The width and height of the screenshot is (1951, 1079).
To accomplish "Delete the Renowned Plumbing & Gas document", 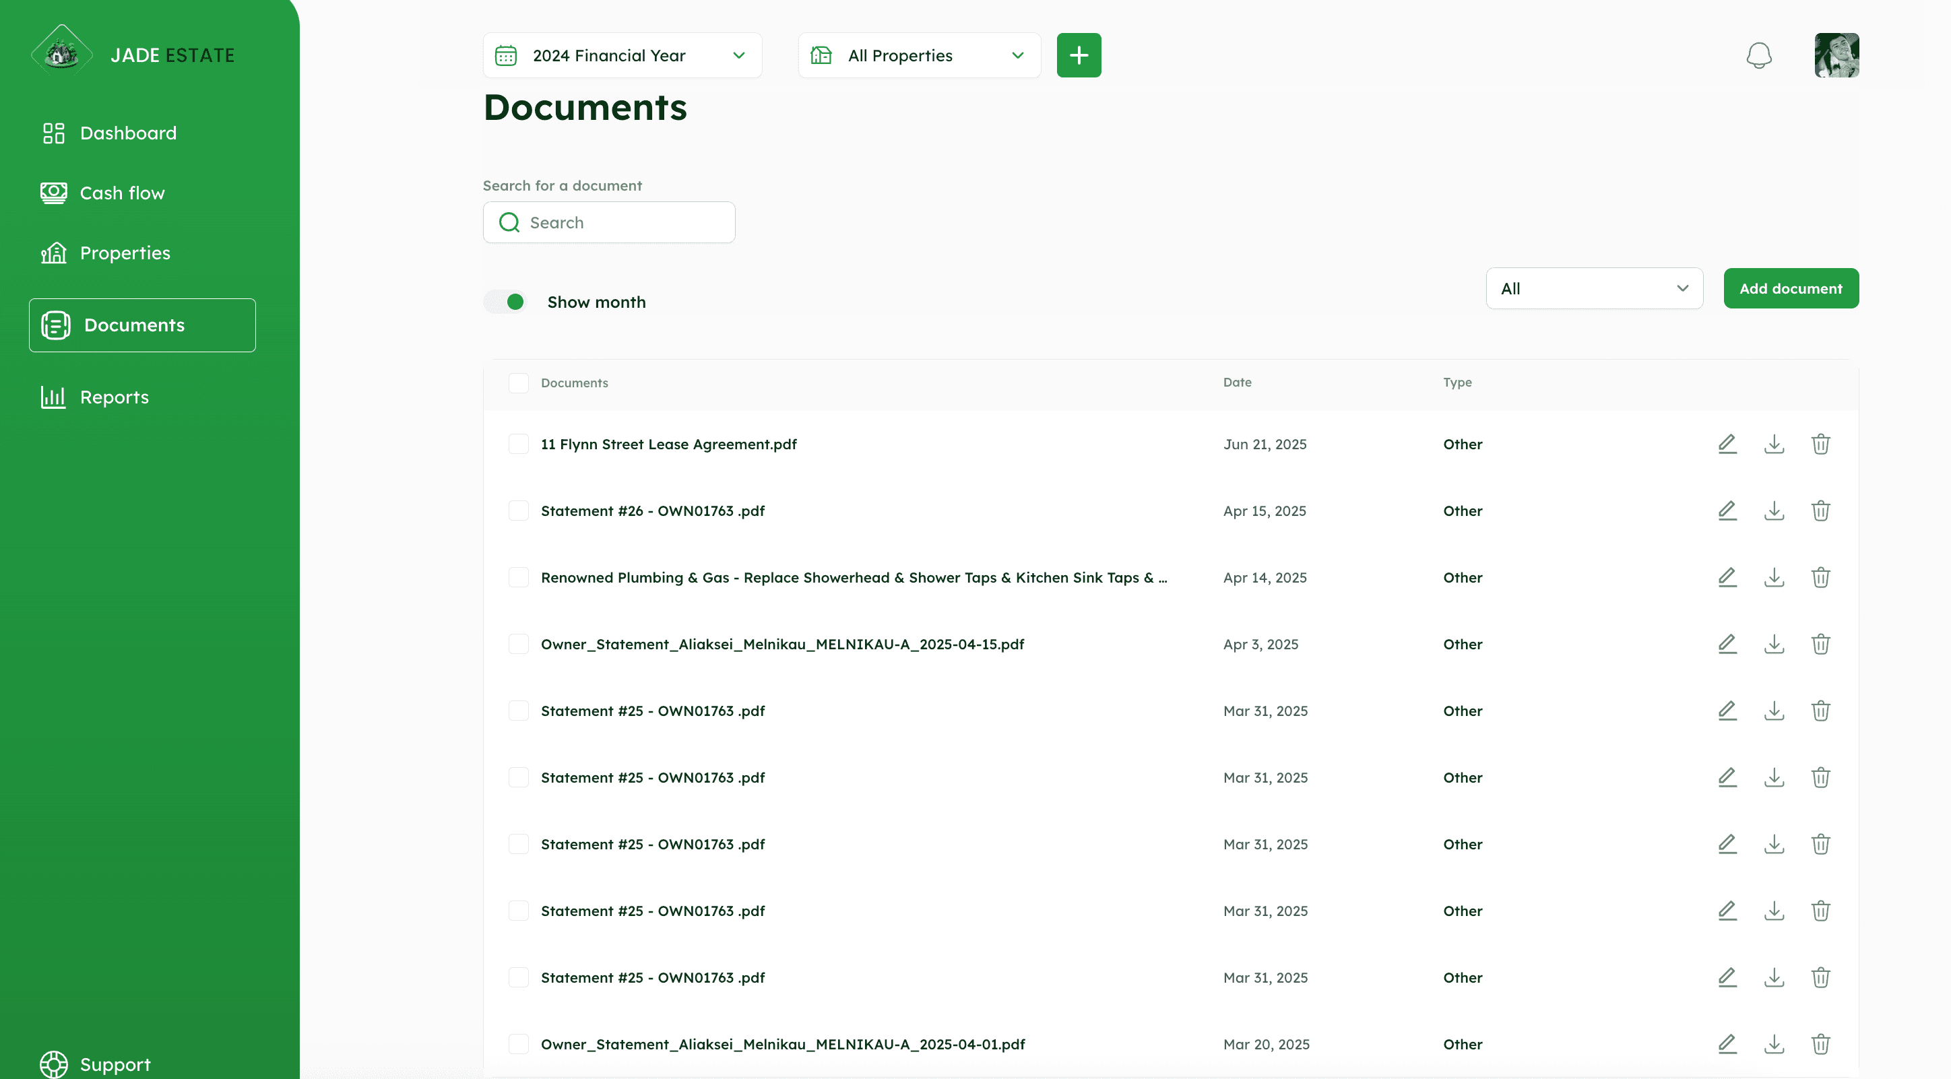I will (1821, 577).
